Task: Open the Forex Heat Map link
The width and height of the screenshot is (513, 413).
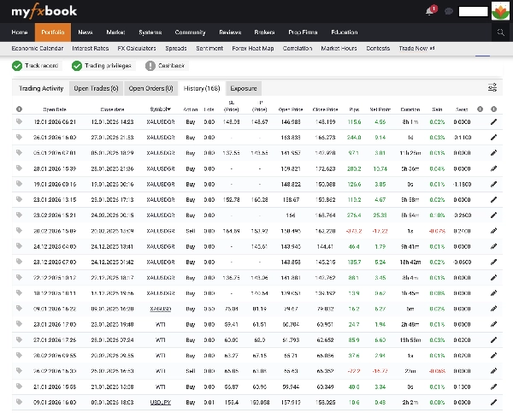Action: [254, 49]
